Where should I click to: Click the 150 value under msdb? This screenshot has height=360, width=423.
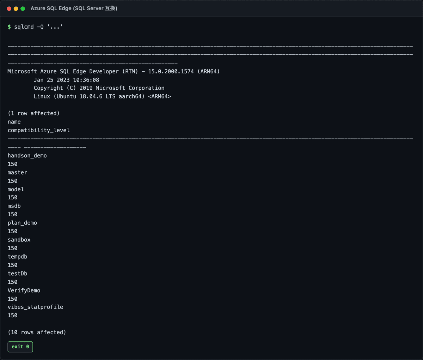pos(12,215)
